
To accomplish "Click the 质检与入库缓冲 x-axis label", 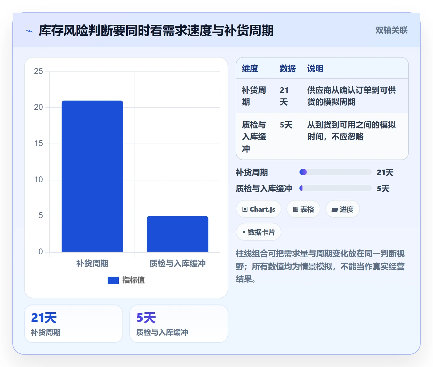I will coord(178,263).
